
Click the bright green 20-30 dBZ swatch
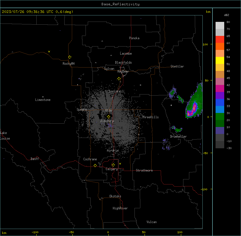[x=220, y=117]
